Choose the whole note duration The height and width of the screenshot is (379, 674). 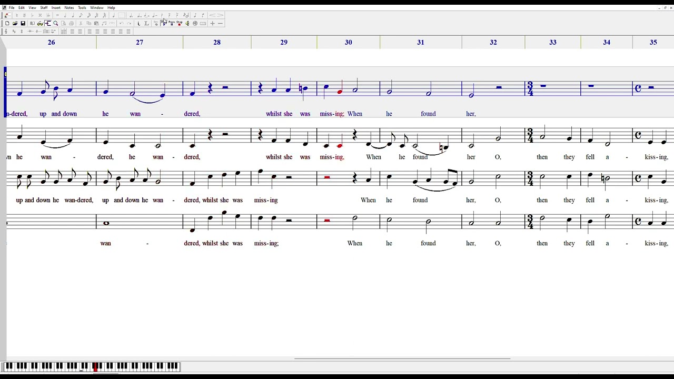coord(57,15)
